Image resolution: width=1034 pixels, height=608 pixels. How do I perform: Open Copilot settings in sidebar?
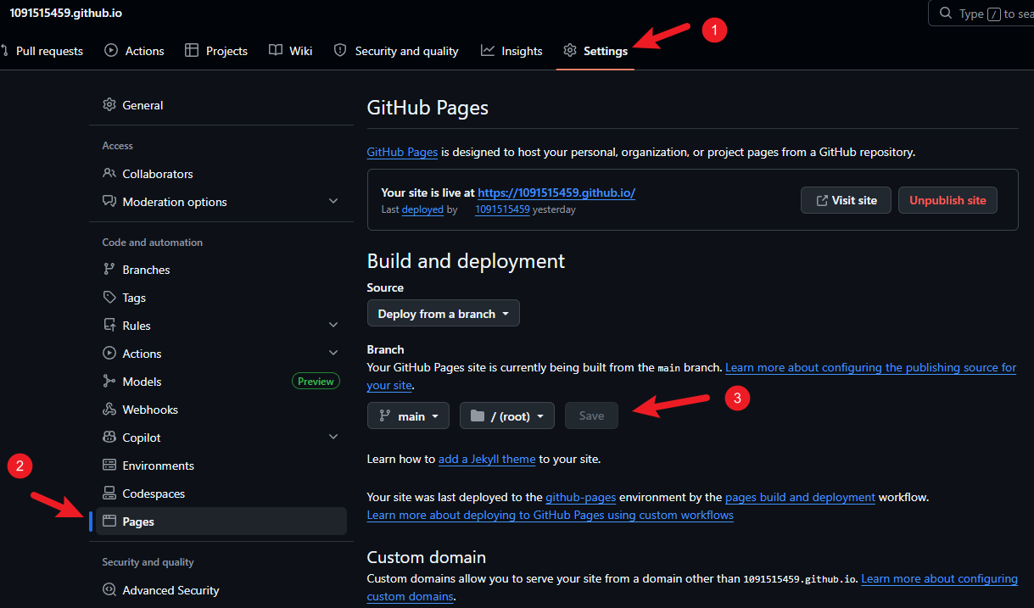pos(221,438)
